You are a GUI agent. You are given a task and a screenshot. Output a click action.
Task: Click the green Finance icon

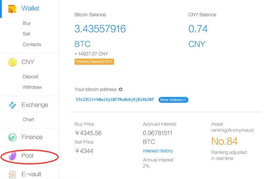(12, 137)
